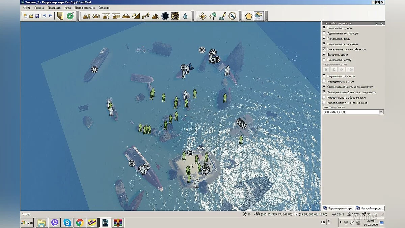Select the water drop tool
This screenshot has width=405, height=228.
pos(185,16)
